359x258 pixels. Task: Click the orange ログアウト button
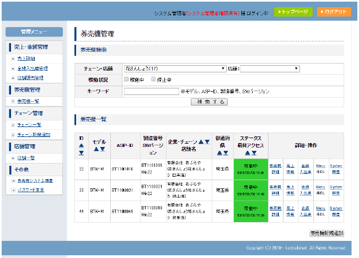(x=334, y=11)
